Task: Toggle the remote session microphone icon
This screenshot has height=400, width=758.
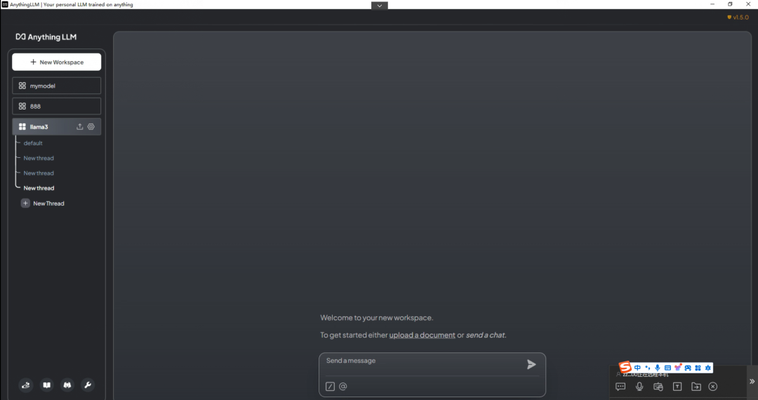Action: coord(639,387)
